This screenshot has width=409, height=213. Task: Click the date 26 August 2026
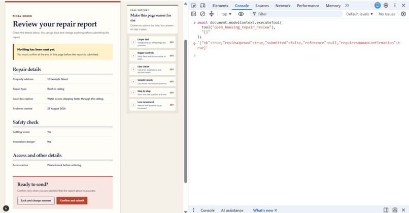coord(56,108)
